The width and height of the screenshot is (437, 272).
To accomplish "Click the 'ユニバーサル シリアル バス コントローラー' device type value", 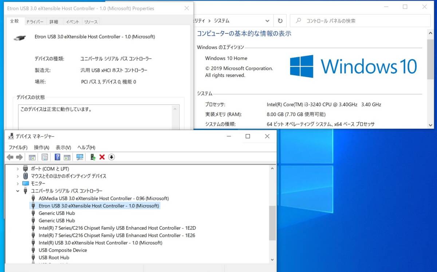I will 116,59.
